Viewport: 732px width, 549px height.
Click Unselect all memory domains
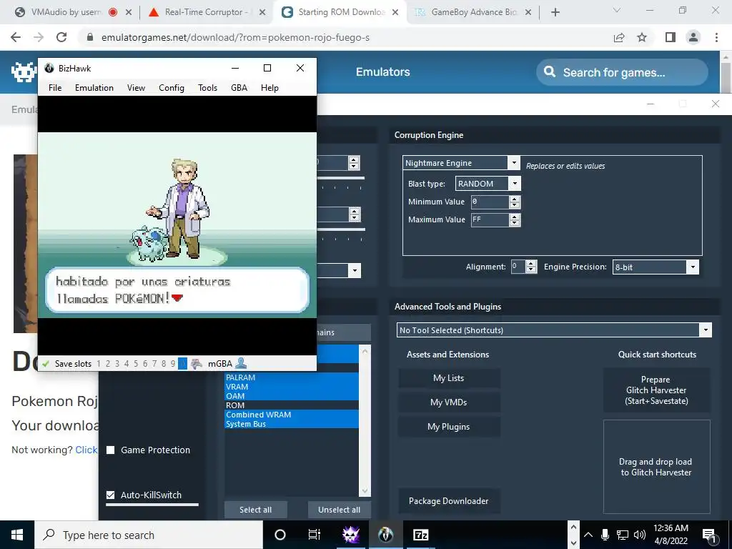click(340, 510)
